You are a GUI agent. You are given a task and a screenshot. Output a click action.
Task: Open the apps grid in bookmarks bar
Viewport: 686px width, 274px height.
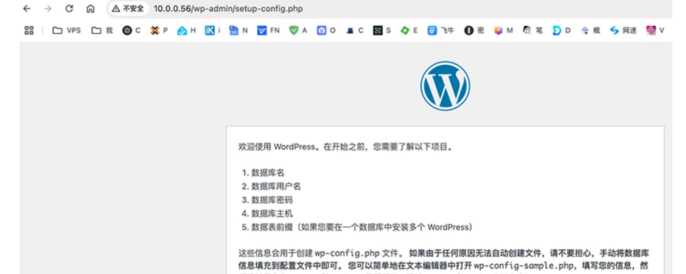pos(29,30)
